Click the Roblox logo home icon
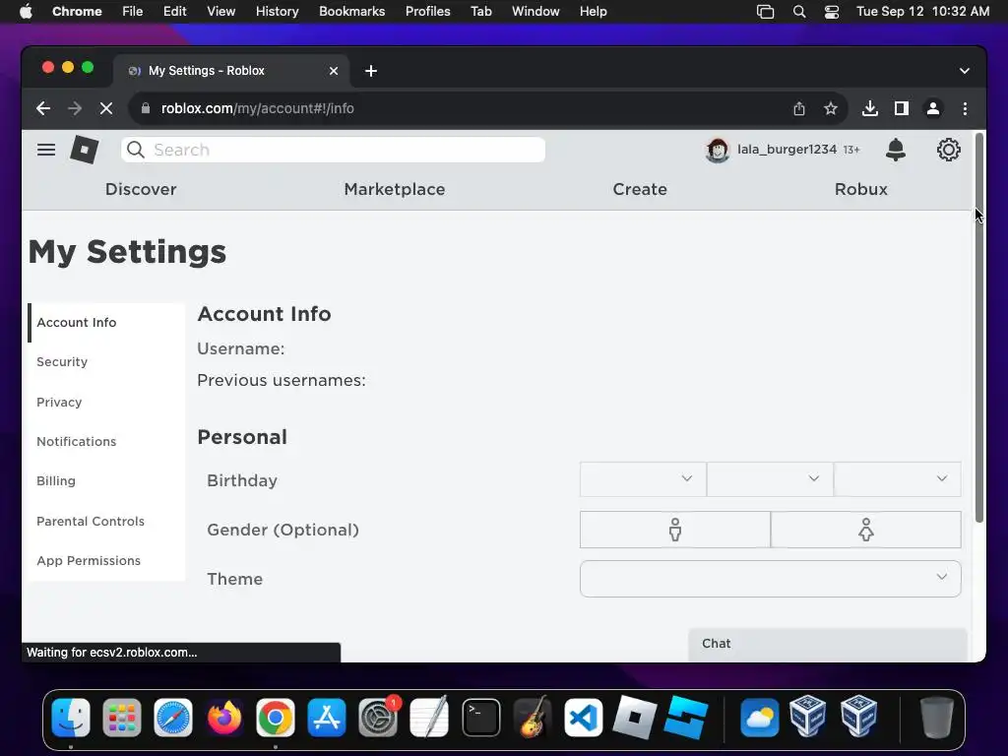1008x756 pixels. [85, 150]
